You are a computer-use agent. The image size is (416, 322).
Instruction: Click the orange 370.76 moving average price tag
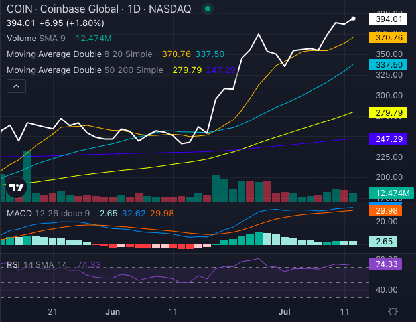388,38
